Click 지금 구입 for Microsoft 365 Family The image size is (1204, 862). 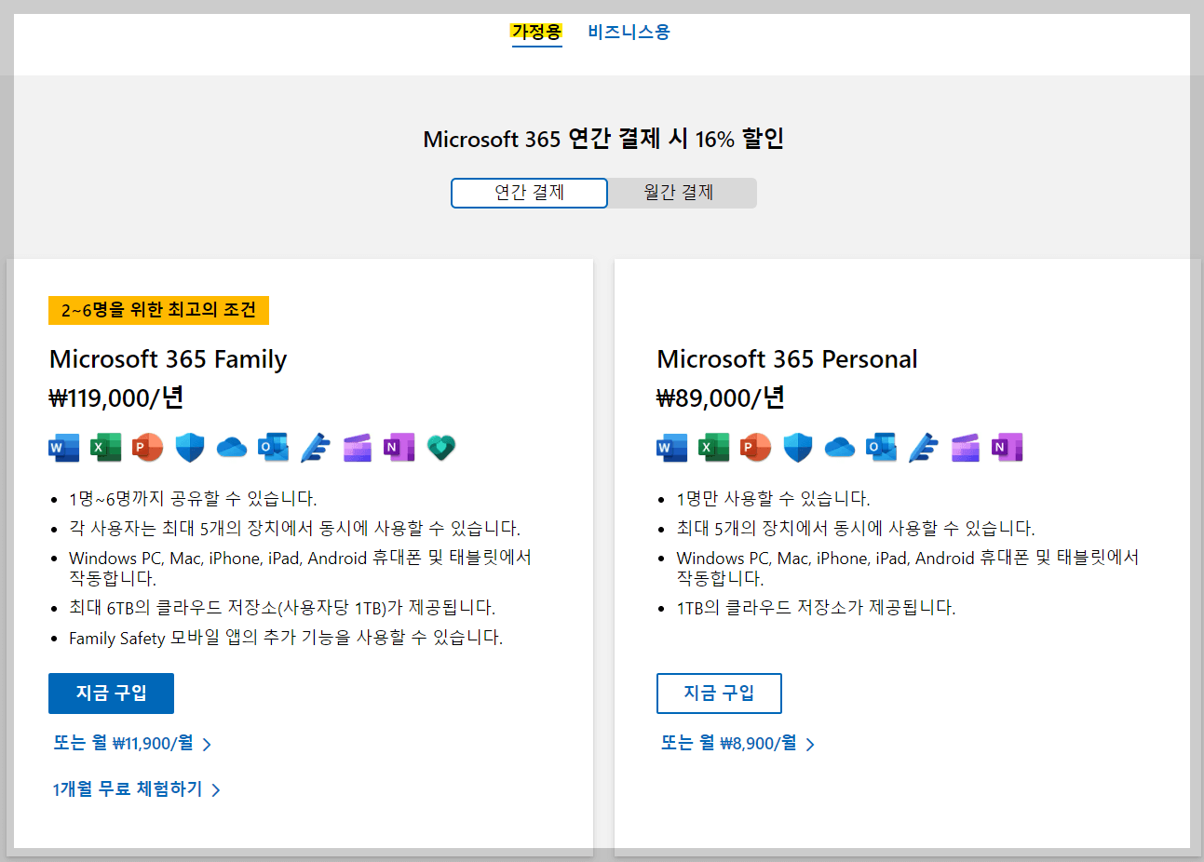(111, 694)
